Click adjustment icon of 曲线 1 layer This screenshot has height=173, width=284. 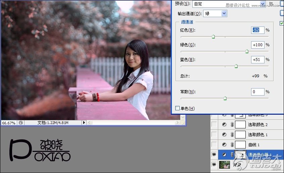pos(224,145)
